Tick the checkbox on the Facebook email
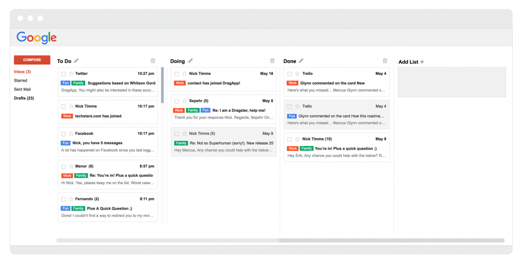 (63, 134)
